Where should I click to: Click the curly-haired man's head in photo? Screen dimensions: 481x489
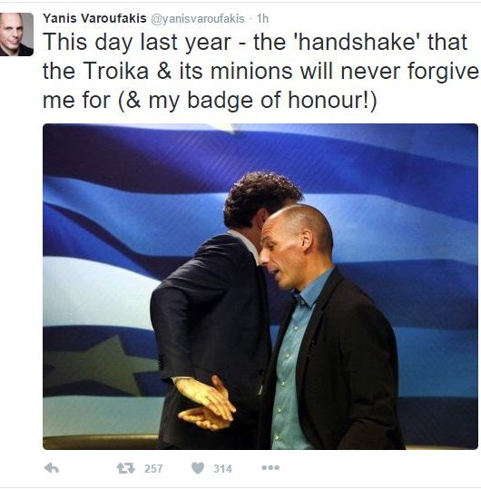pyautogui.click(x=261, y=200)
